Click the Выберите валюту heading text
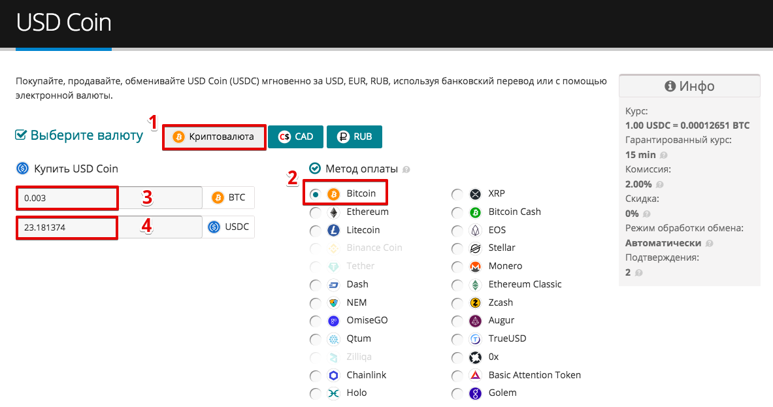 pyautogui.click(x=87, y=135)
